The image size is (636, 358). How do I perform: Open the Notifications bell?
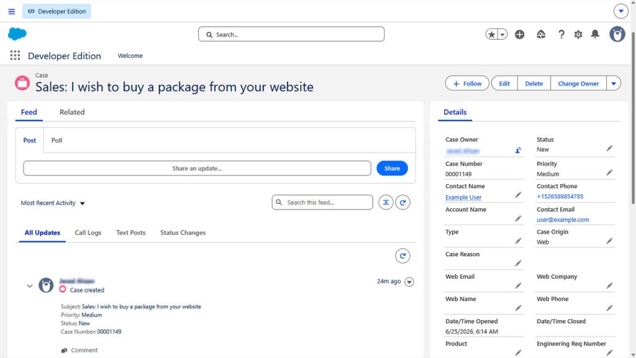click(595, 34)
